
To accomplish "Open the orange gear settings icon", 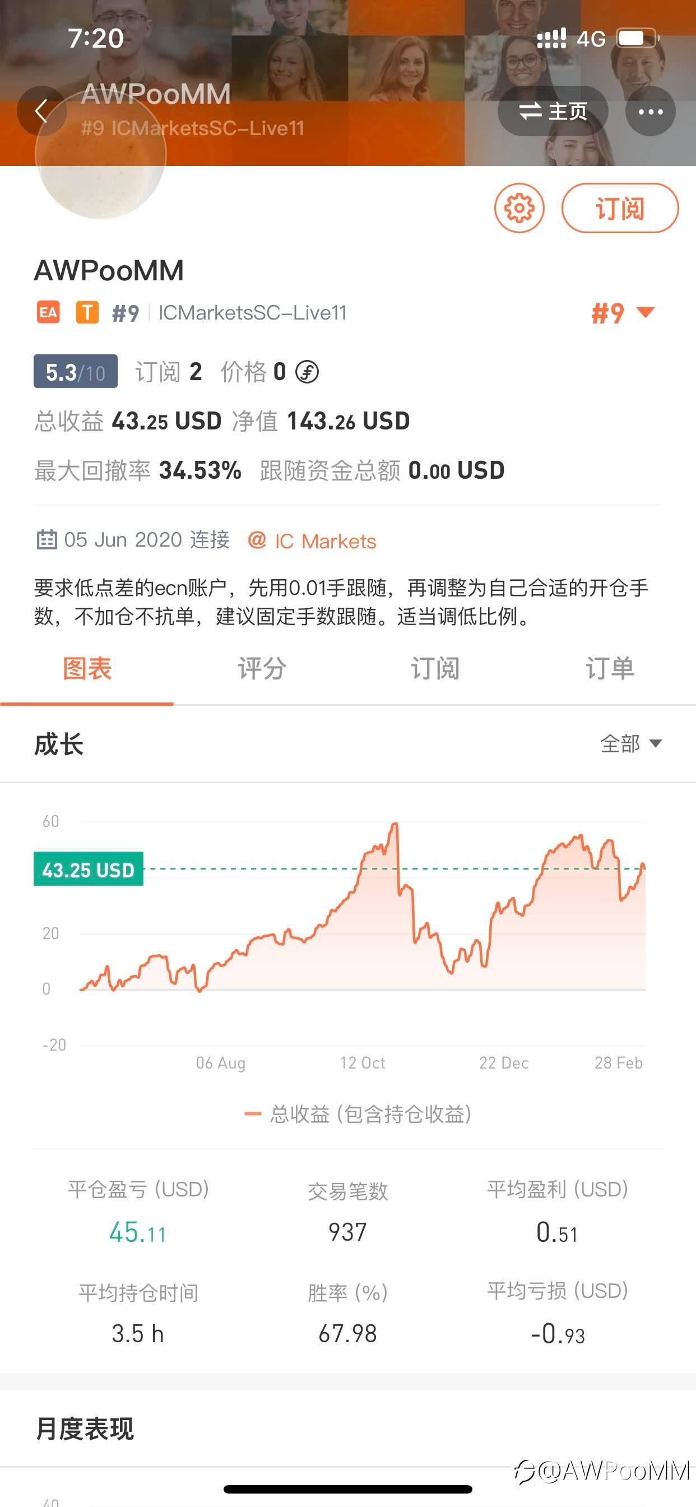I will coord(519,207).
